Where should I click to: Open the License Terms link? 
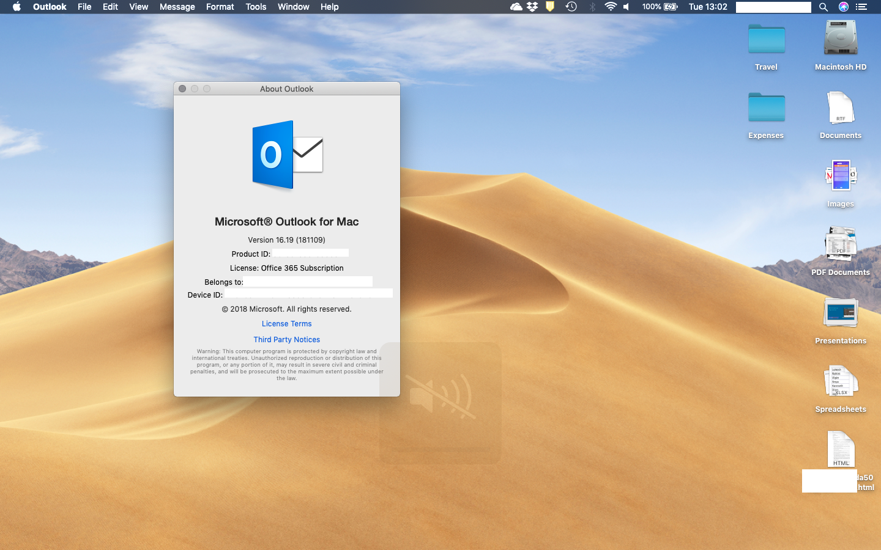287,324
